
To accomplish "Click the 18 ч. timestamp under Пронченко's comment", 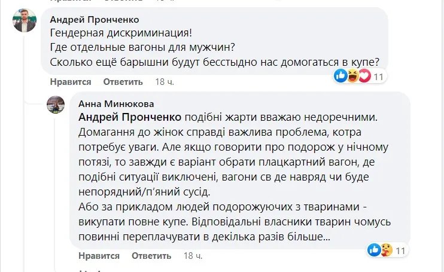I will click(x=163, y=82).
